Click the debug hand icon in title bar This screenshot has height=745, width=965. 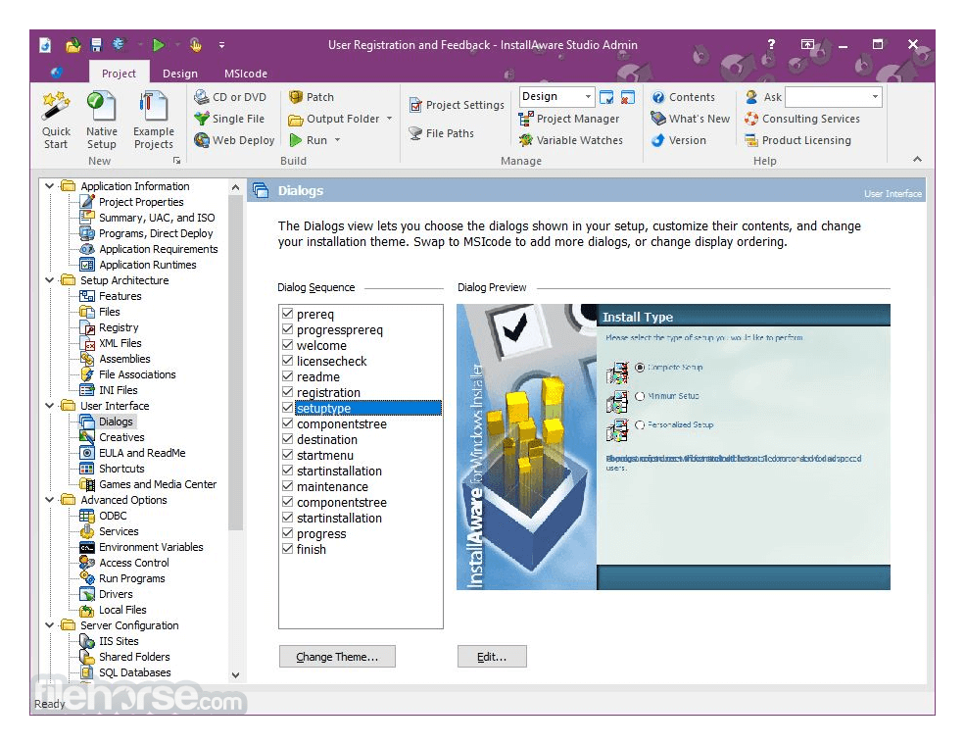pos(196,45)
